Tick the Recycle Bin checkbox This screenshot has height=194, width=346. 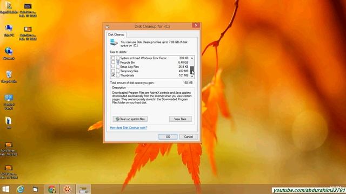(113, 63)
